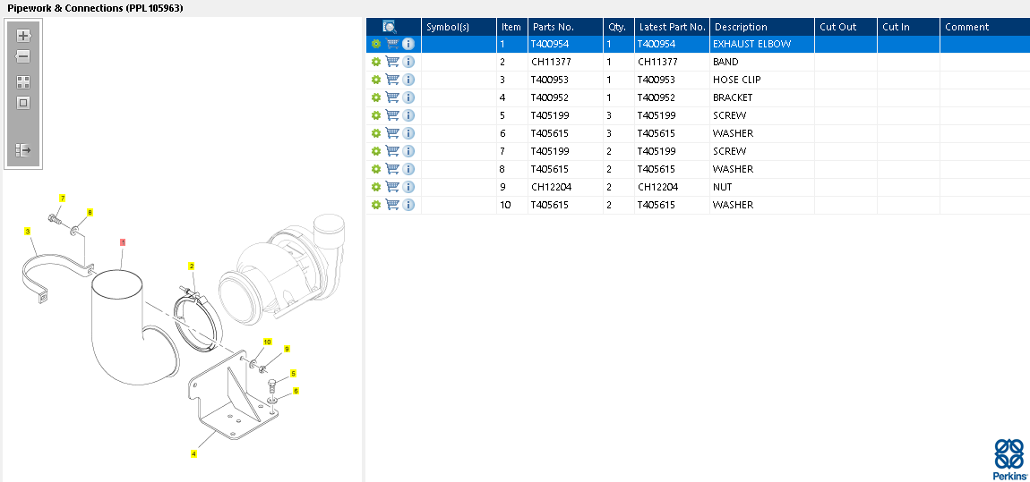
Task: Click the list export arrow icon
Action: tap(23, 150)
